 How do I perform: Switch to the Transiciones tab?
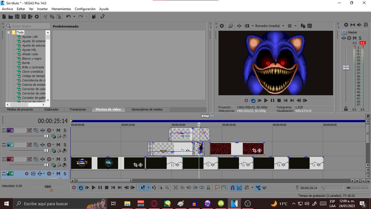[x=78, y=109]
